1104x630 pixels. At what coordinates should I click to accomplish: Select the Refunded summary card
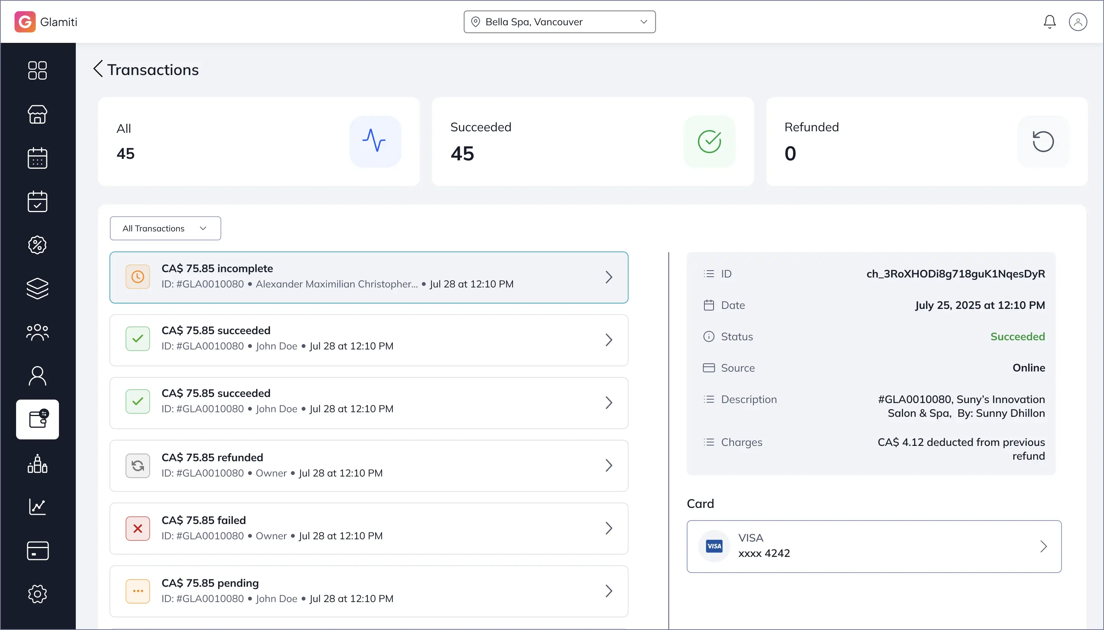[926, 142]
